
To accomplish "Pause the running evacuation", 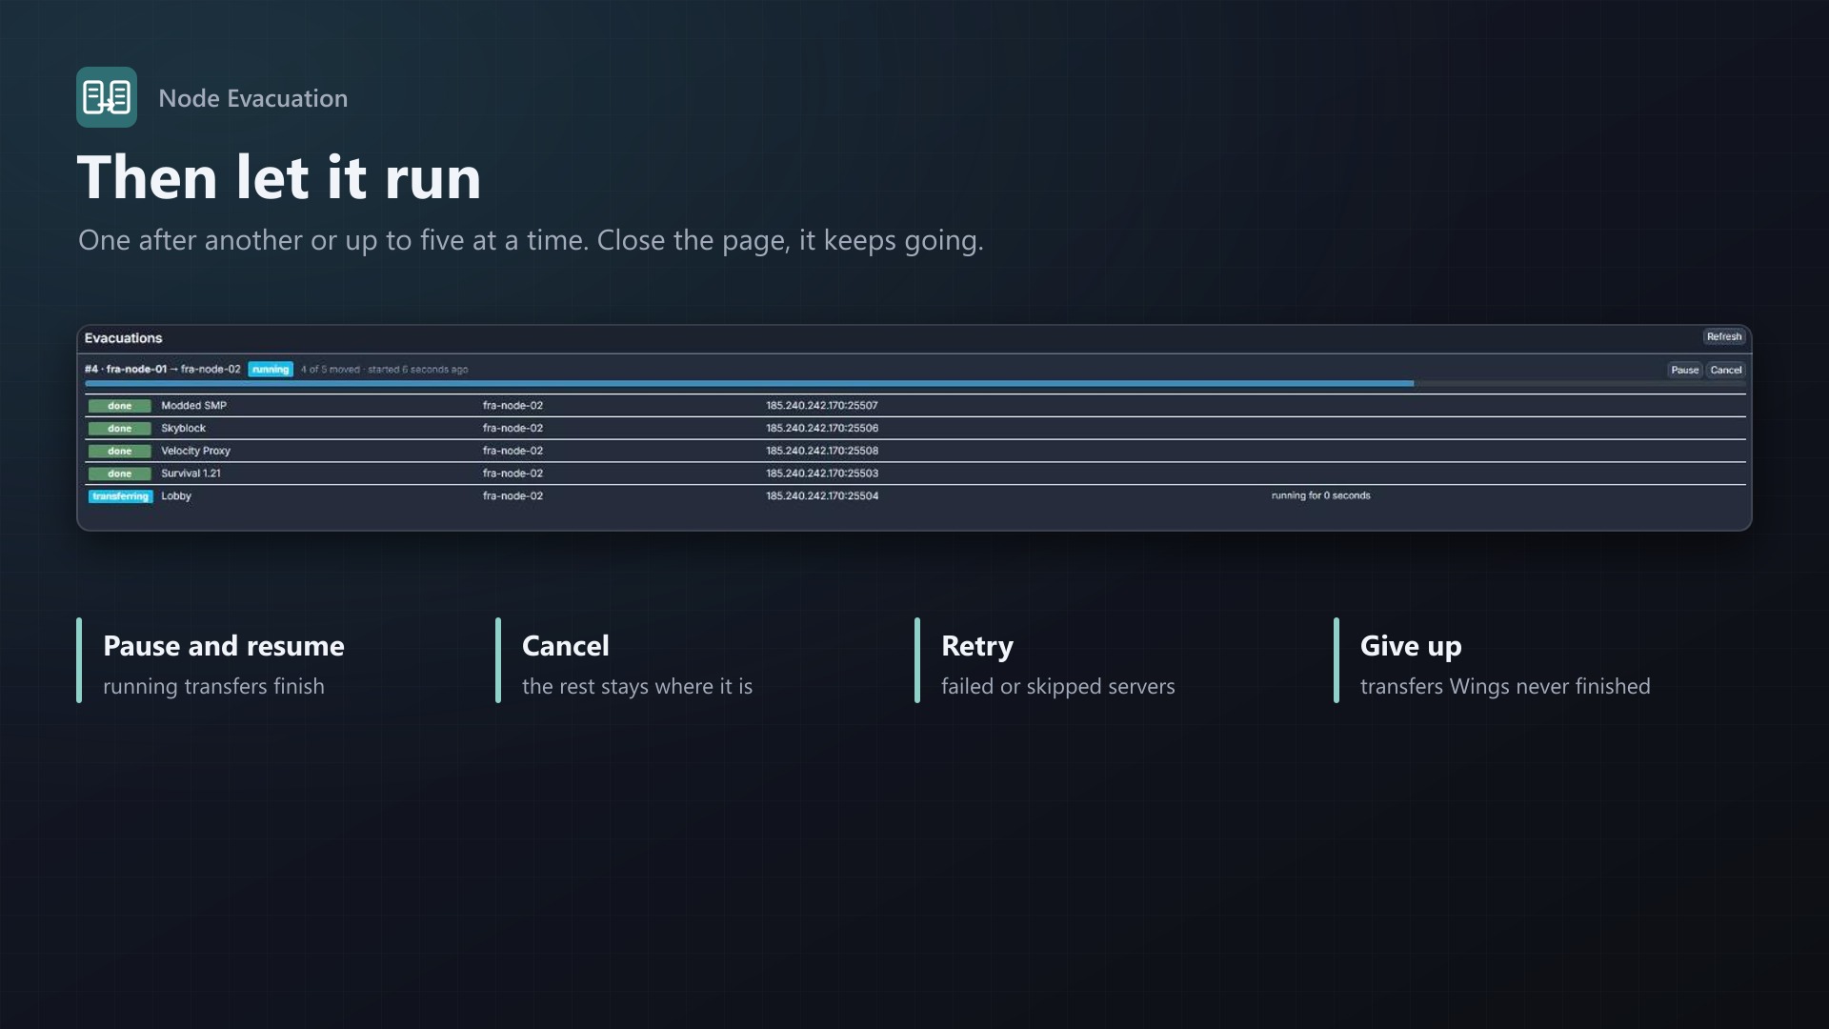I will [x=1684, y=370].
